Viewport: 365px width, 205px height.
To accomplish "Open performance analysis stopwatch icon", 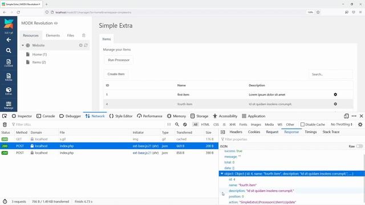I will pyautogui.click(x=5, y=202).
